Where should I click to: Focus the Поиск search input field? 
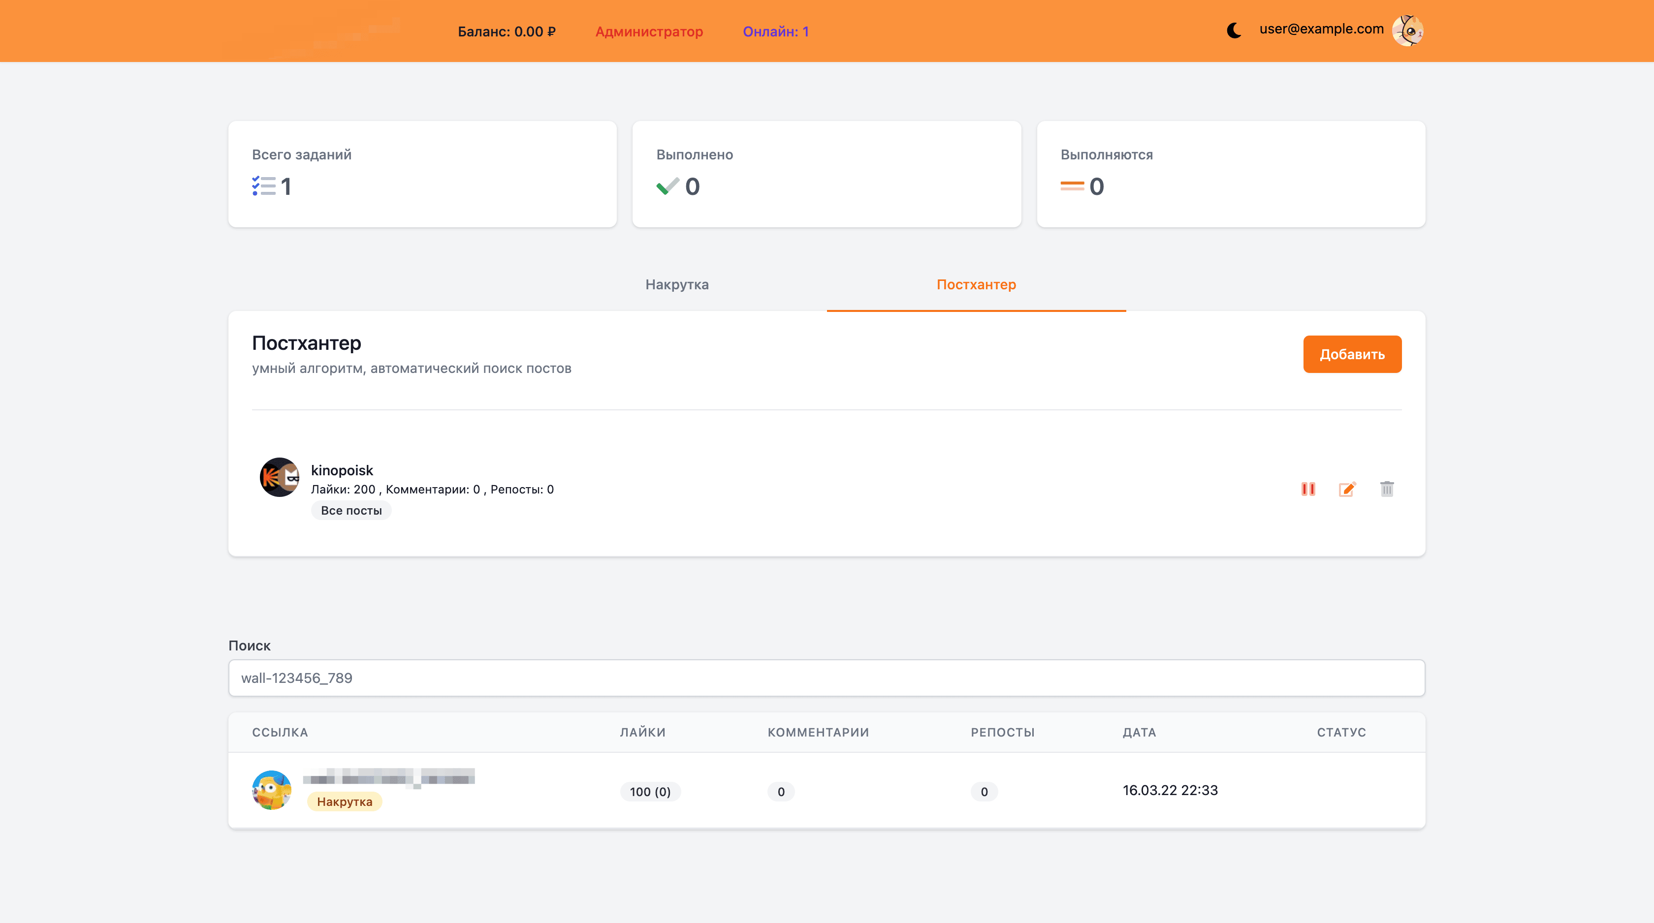tap(827, 678)
